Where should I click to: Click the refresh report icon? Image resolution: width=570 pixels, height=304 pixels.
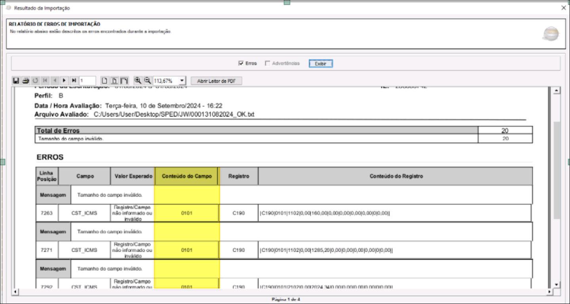pyautogui.click(x=35, y=81)
